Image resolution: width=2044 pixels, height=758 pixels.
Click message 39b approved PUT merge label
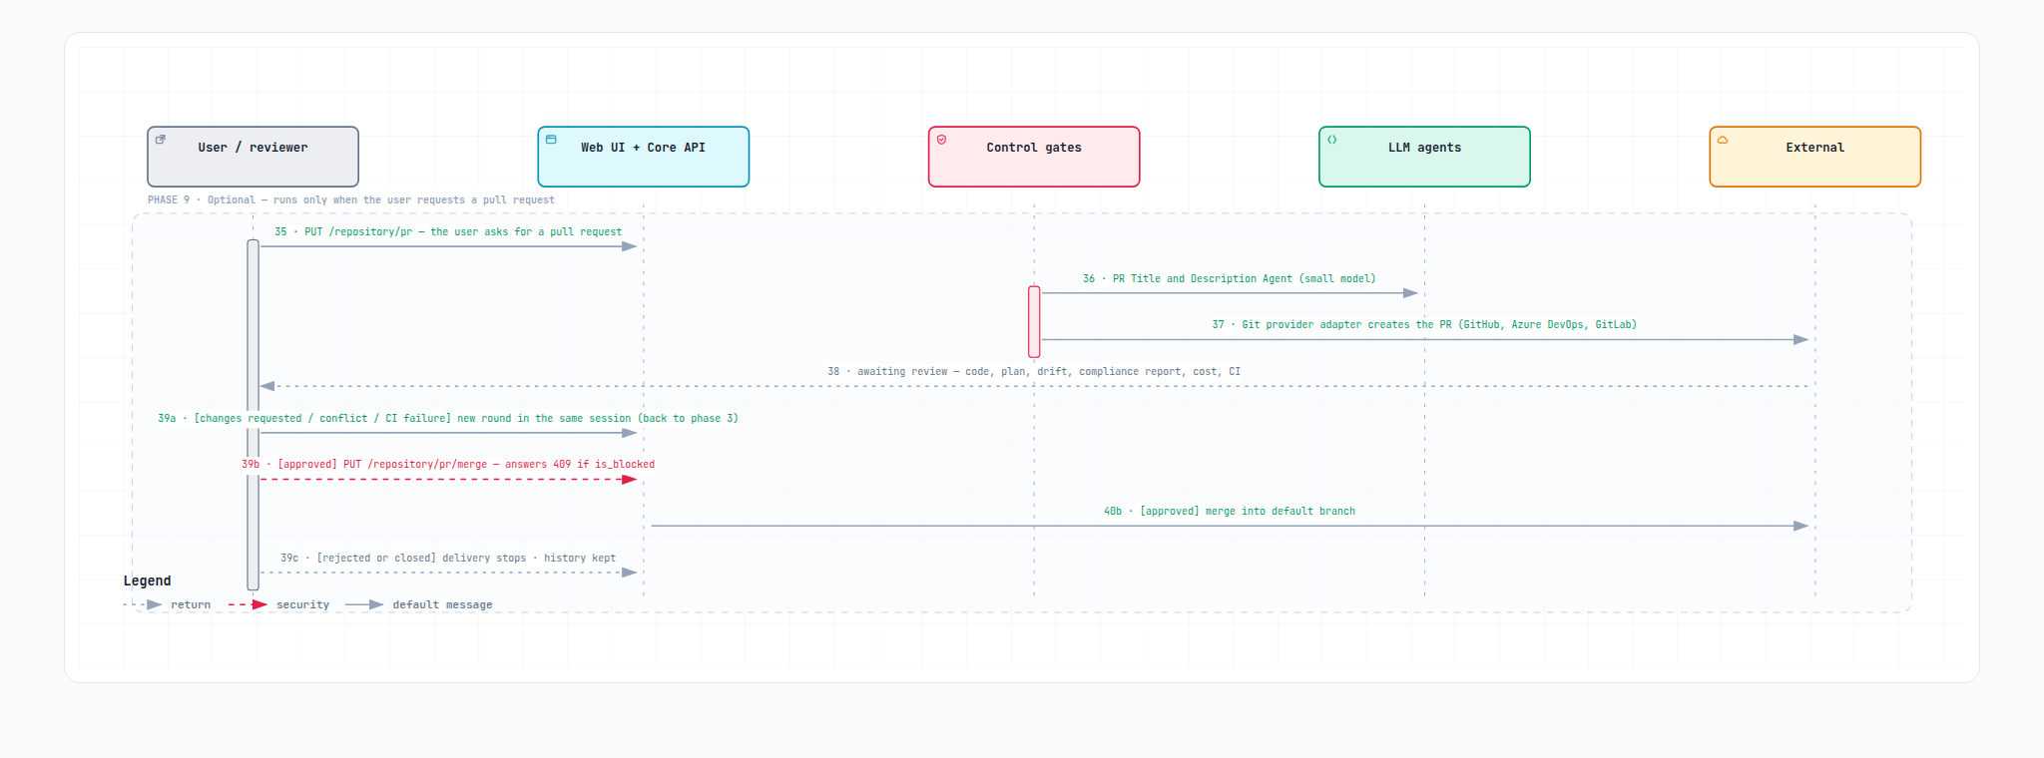448,464
